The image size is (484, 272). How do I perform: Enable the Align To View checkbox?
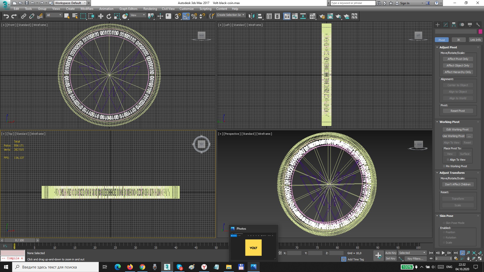coord(448,160)
